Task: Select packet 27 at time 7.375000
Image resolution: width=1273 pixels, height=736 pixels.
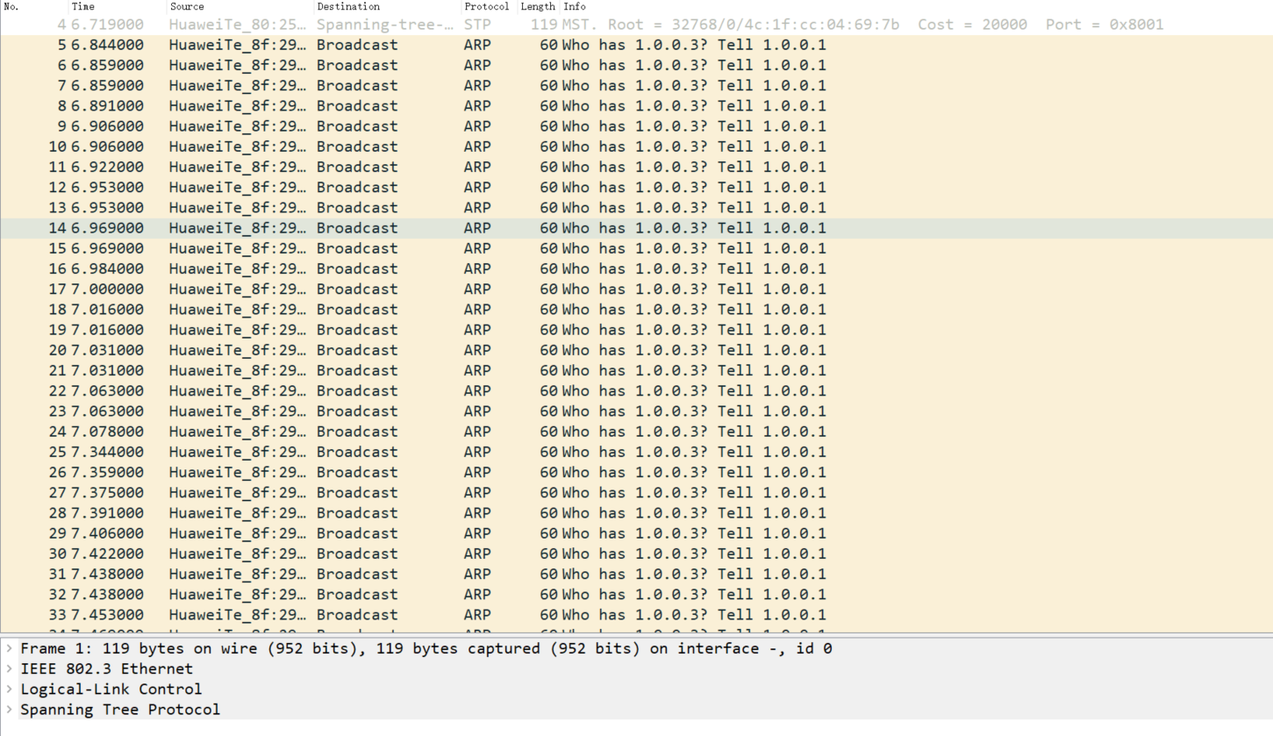Action: (636, 492)
